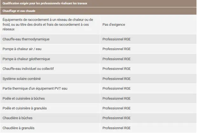
Task: Select the "Chaudière à granulés" row label
Action: [x=18, y=128]
